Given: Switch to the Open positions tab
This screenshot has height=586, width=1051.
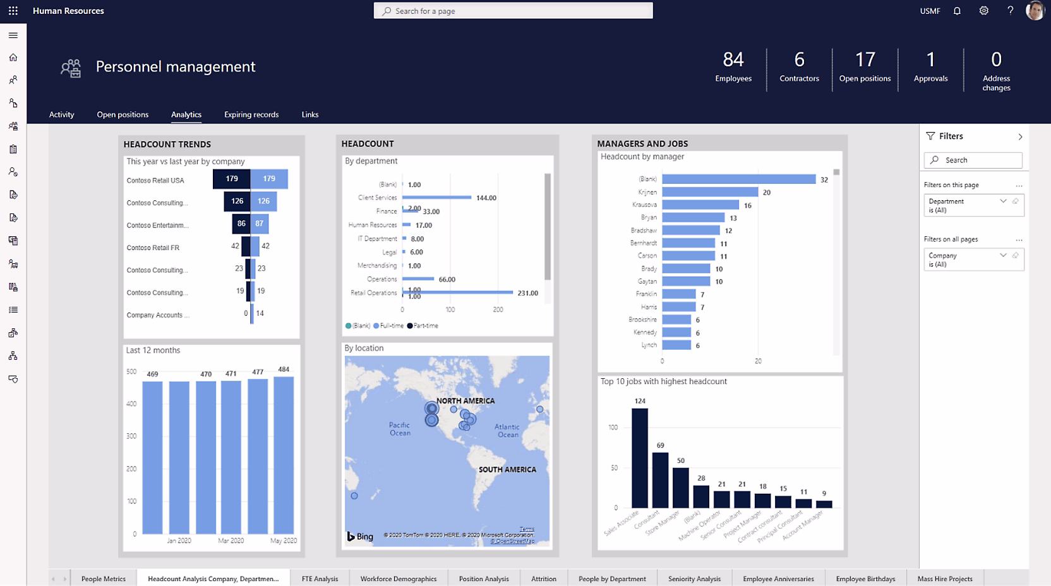Looking at the screenshot, I should (x=123, y=114).
